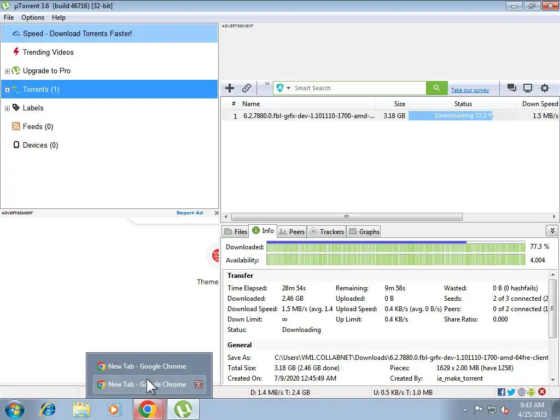The height and width of the screenshot is (420, 560).
Task: Click the Trending Videos lightning icon
Action: coord(16,52)
